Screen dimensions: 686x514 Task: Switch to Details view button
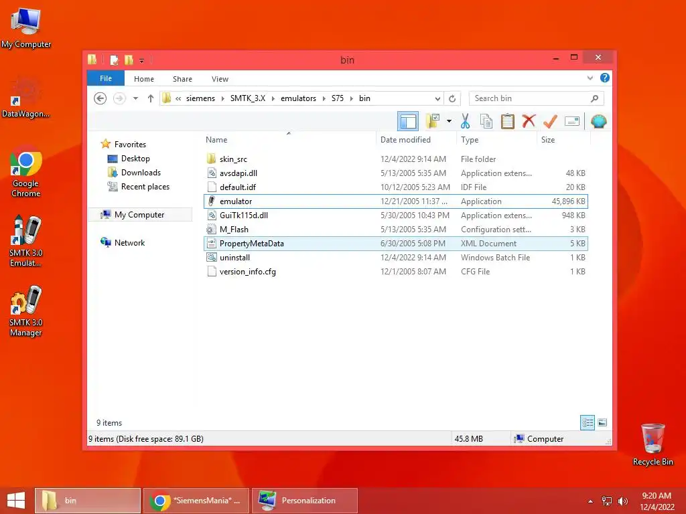point(587,422)
